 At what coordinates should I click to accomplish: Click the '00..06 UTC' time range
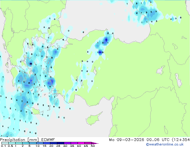pos(158,140)
